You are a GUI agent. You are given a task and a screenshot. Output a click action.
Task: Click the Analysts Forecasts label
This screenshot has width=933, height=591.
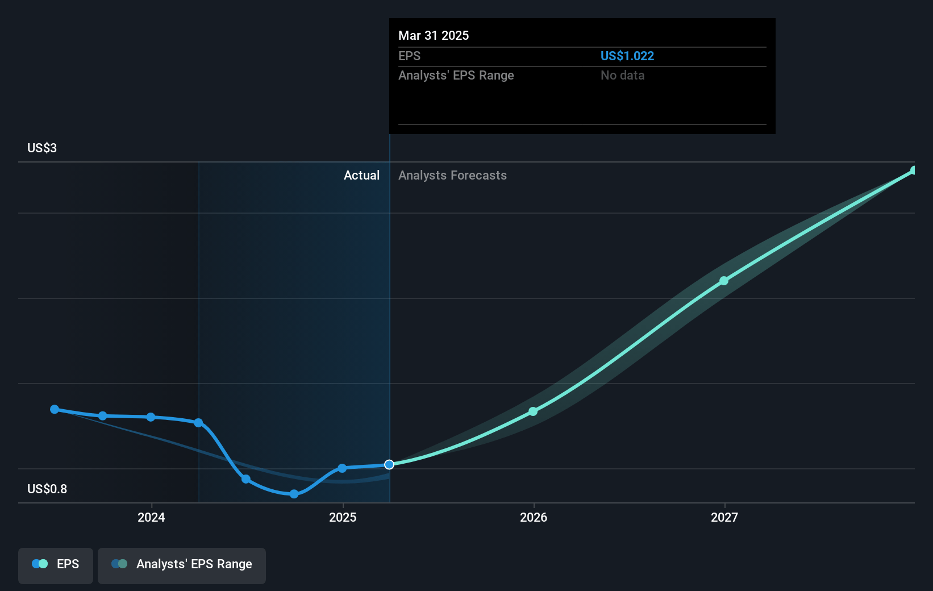pyautogui.click(x=452, y=175)
